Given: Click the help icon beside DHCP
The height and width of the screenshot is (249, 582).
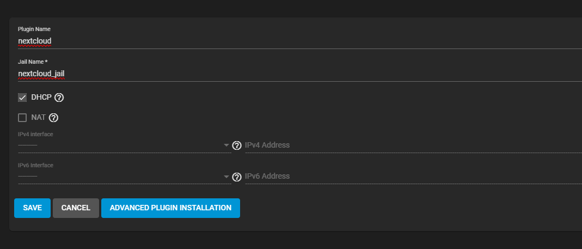Looking at the screenshot, I should (x=59, y=98).
